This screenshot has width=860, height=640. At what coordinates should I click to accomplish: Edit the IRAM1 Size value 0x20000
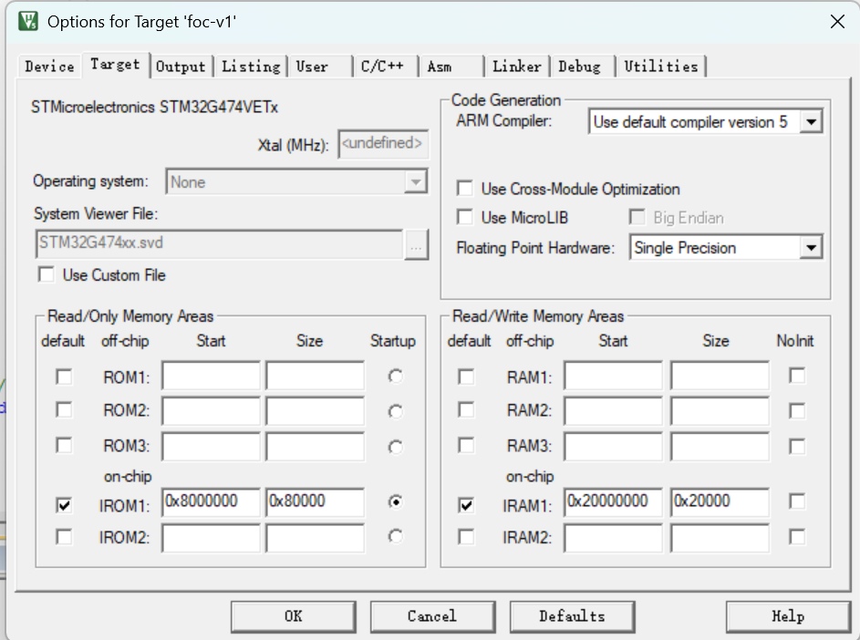[720, 501]
